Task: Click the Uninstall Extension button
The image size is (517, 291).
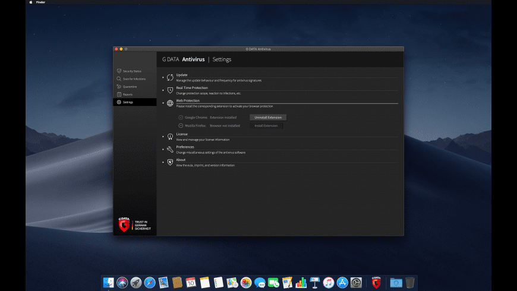Action: click(268, 118)
